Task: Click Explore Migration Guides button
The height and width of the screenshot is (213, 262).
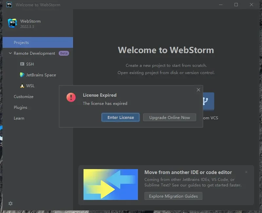Action: pos(173,196)
